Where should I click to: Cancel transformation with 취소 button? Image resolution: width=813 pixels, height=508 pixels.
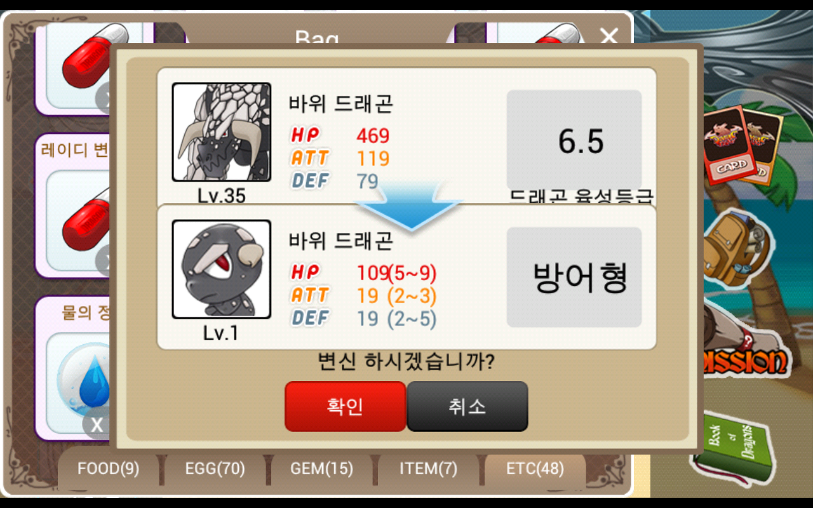pos(467,406)
